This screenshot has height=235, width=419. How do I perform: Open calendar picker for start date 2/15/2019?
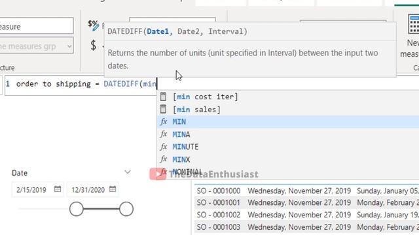[x=58, y=189]
